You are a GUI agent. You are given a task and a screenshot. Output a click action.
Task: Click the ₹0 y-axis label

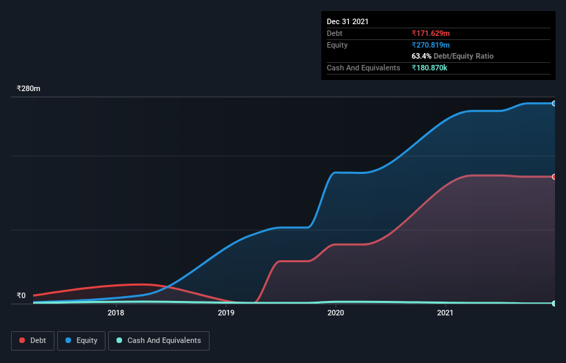pos(21,295)
